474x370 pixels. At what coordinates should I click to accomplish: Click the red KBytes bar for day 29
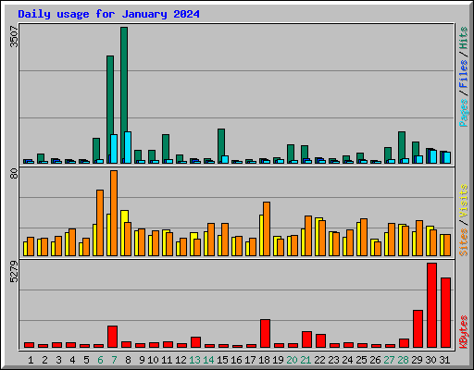coord(418,328)
